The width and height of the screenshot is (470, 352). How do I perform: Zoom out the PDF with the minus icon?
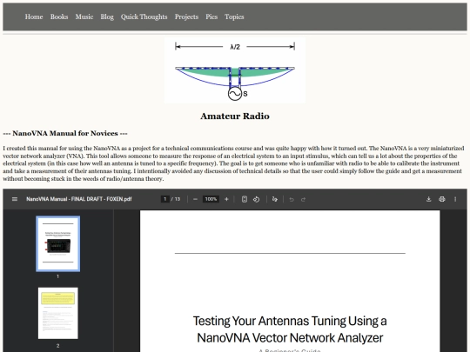click(196, 199)
